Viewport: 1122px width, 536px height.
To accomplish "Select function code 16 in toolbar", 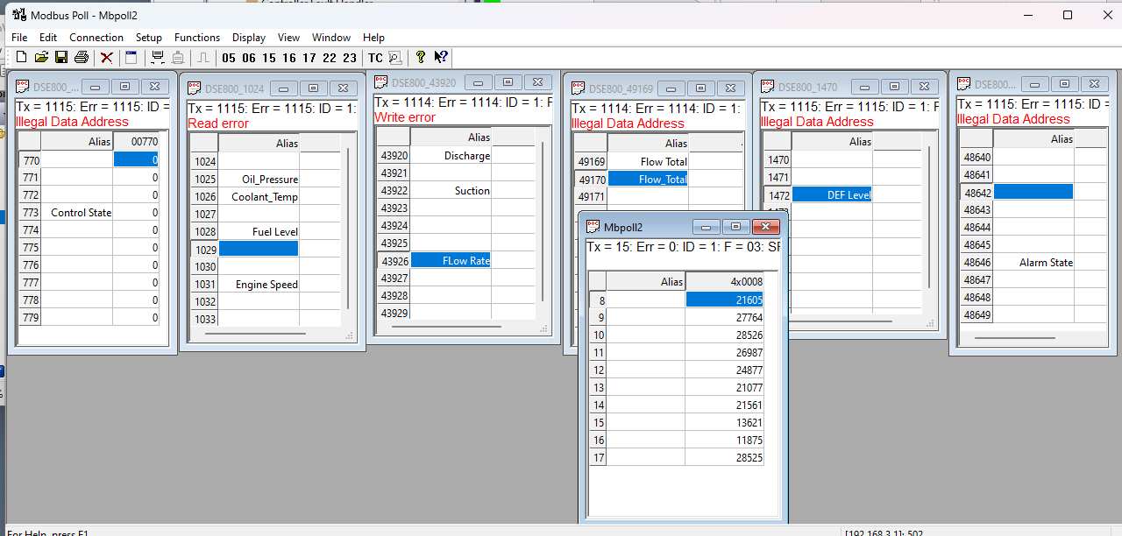I will pos(289,58).
